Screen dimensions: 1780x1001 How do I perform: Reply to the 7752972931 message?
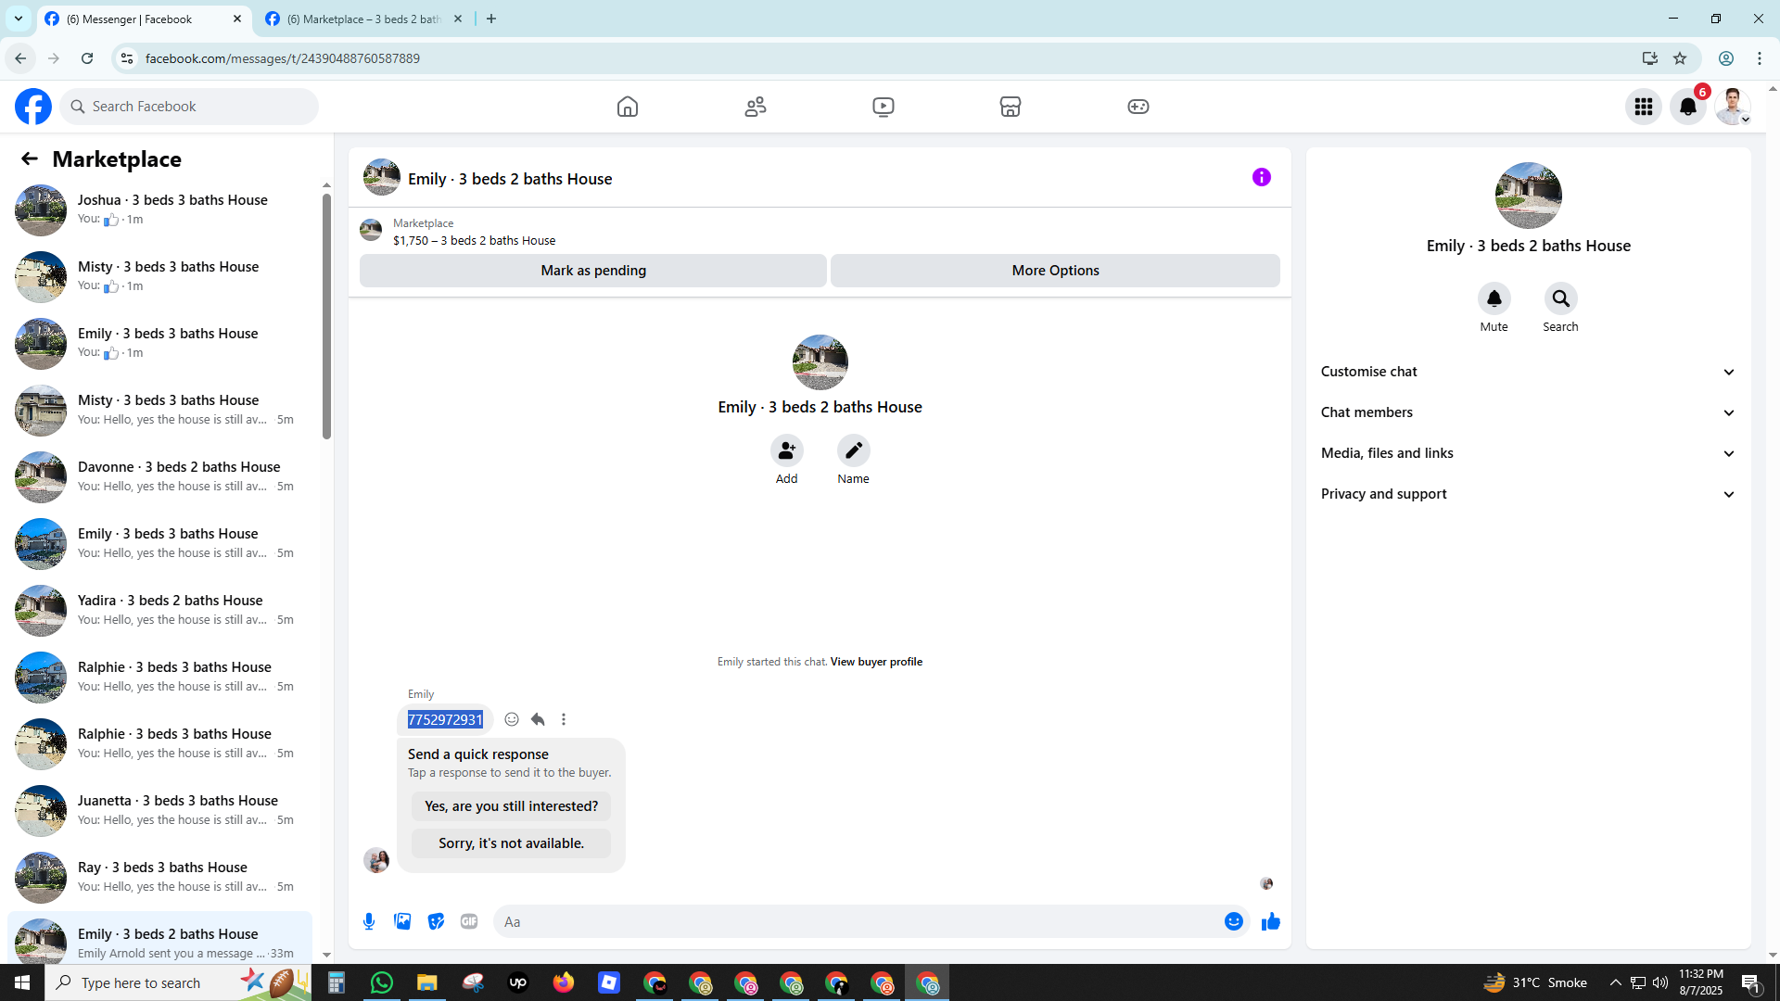point(538,719)
